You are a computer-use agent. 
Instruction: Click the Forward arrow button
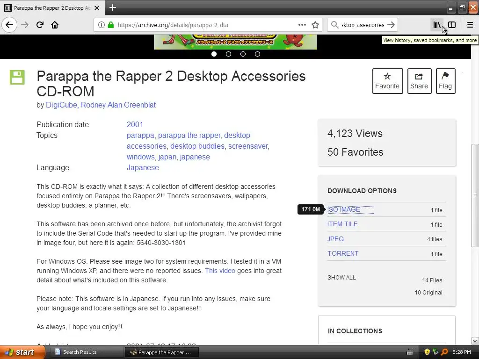point(25,25)
